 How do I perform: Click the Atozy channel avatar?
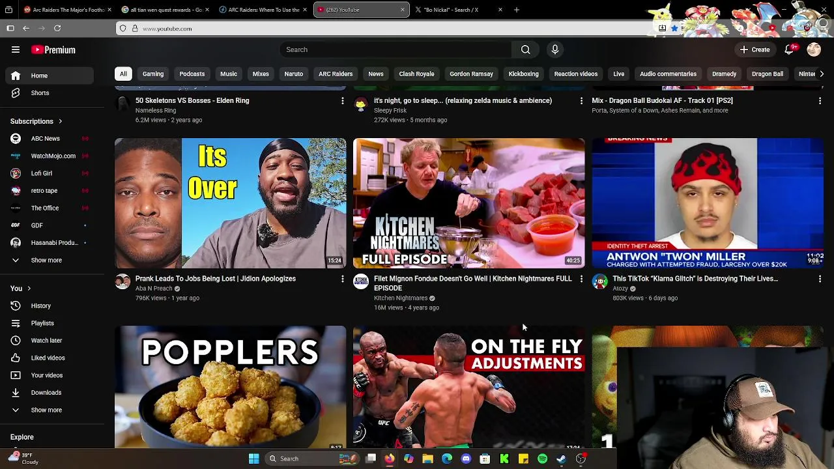pyautogui.click(x=599, y=281)
